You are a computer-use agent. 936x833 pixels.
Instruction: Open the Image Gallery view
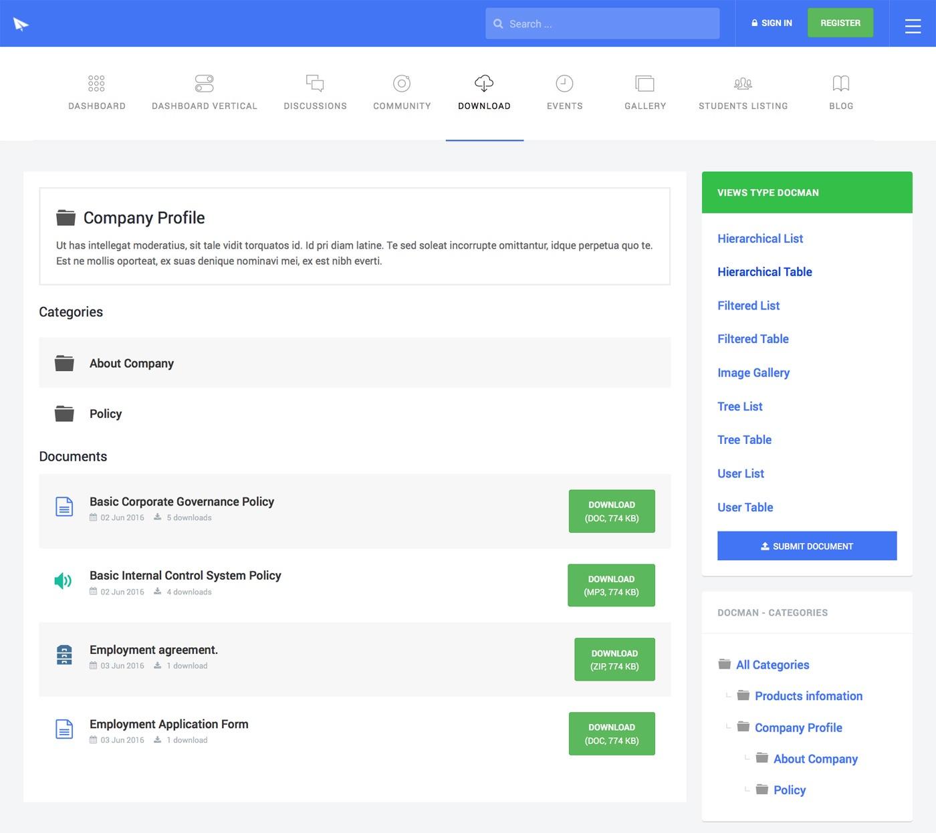[x=753, y=372]
